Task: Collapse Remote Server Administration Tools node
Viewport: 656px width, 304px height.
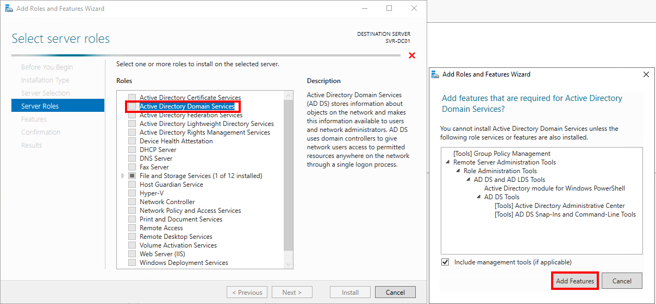Action: 447,162
